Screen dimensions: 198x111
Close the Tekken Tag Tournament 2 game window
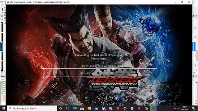(189, 2)
